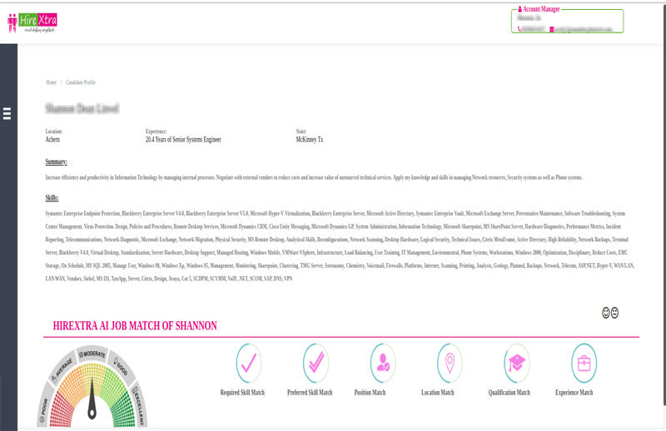Go to Home breadcrumb link
This screenshot has height=431, width=666.
[52, 82]
